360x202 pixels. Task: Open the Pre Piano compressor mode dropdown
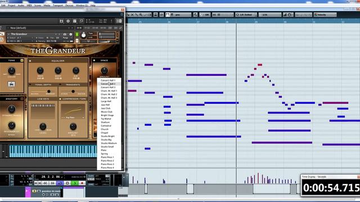73,117
